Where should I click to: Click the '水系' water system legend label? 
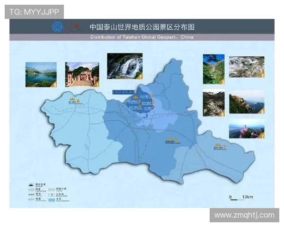pyautogui.click(x=59, y=199)
